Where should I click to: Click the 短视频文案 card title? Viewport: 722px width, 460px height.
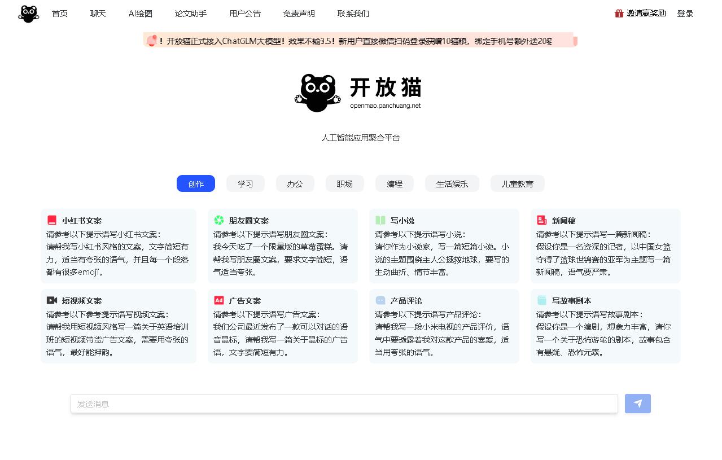click(82, 301)
